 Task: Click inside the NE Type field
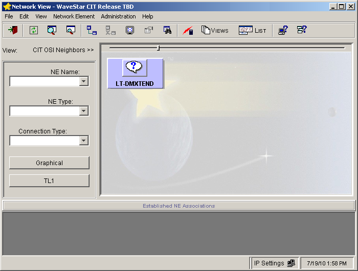(x=45, y=111)
